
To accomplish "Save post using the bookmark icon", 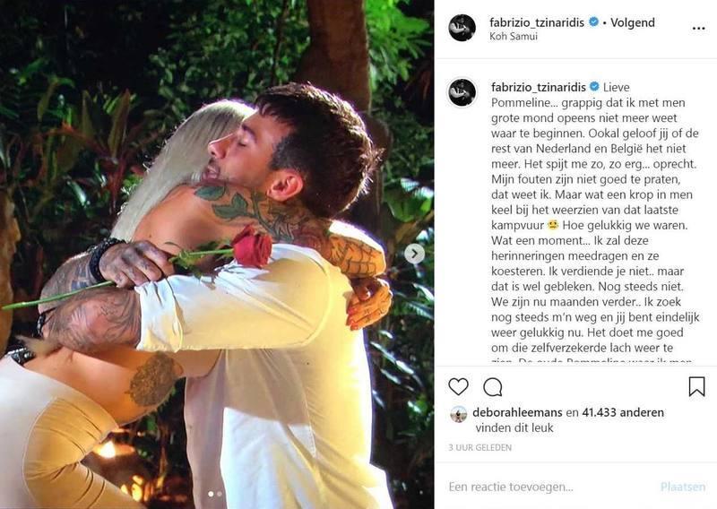I will pos(696,386).
